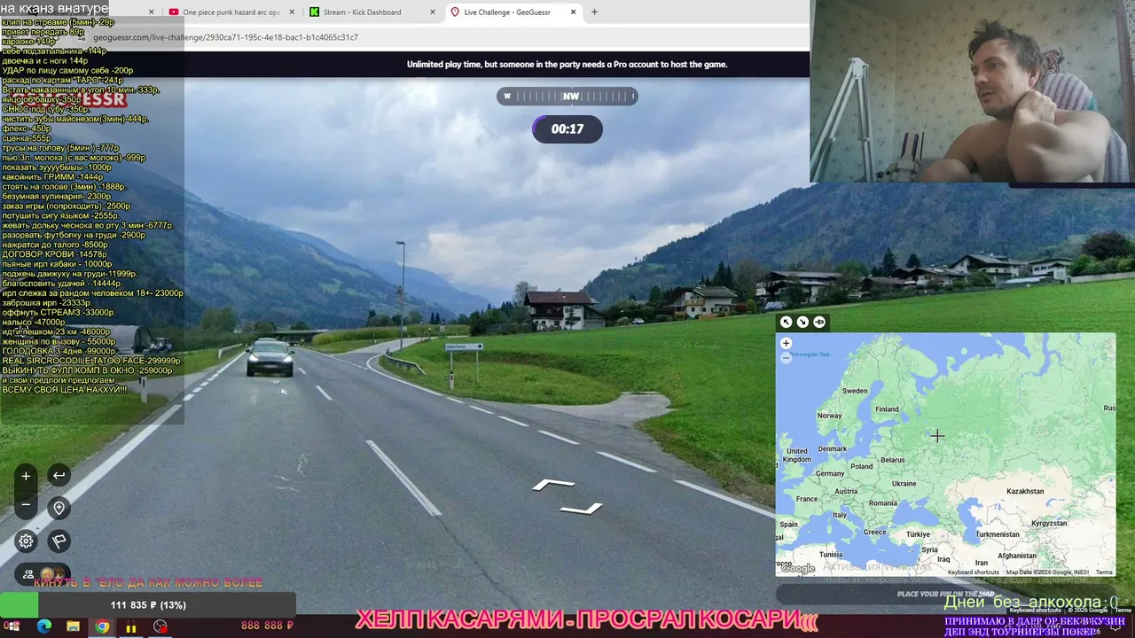Open the Google logo link on the map
Viewport: 1135px width, 638px height.
797,569
